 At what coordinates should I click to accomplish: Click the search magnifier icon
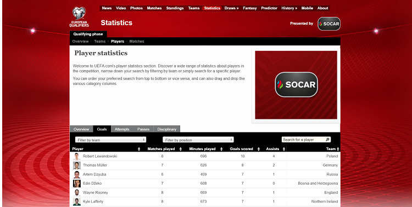point(327,140)
